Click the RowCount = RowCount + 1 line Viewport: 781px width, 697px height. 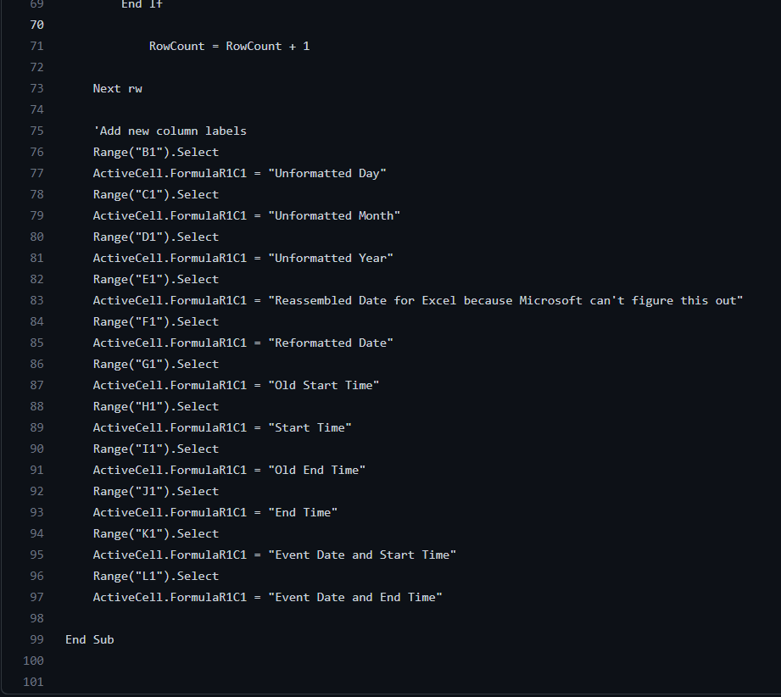coord(229,46)
